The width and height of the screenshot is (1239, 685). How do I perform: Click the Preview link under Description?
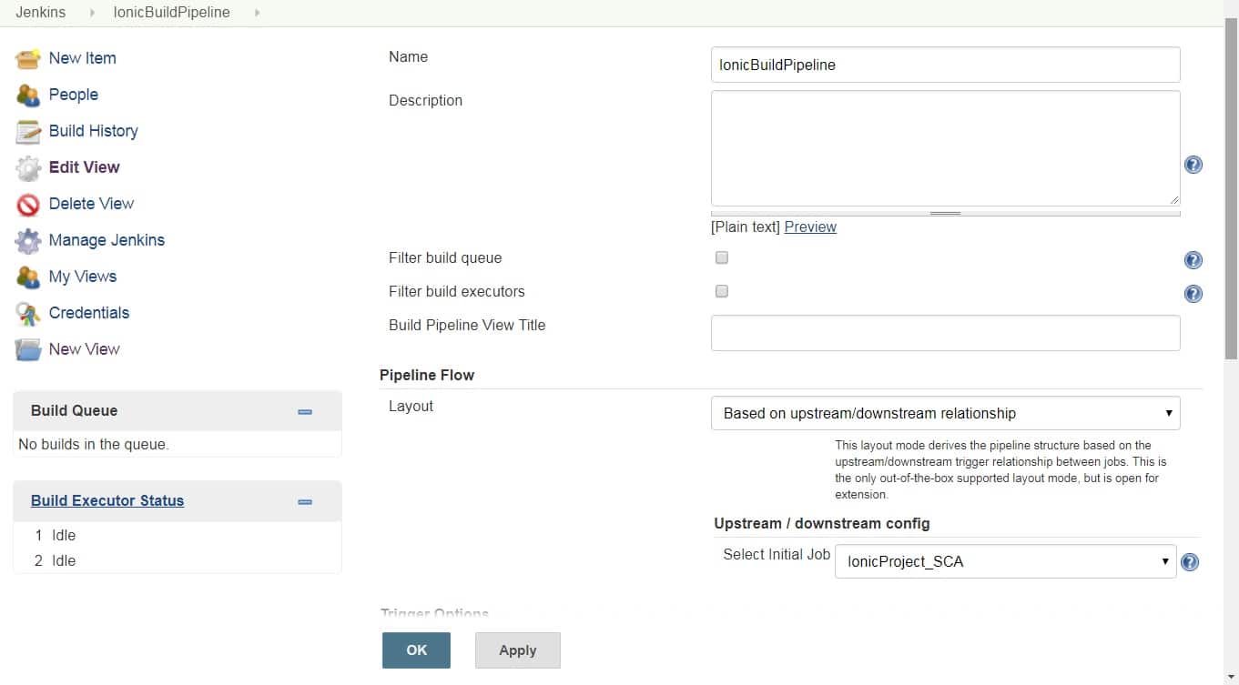pyautogui.click(x=810, y=227)
